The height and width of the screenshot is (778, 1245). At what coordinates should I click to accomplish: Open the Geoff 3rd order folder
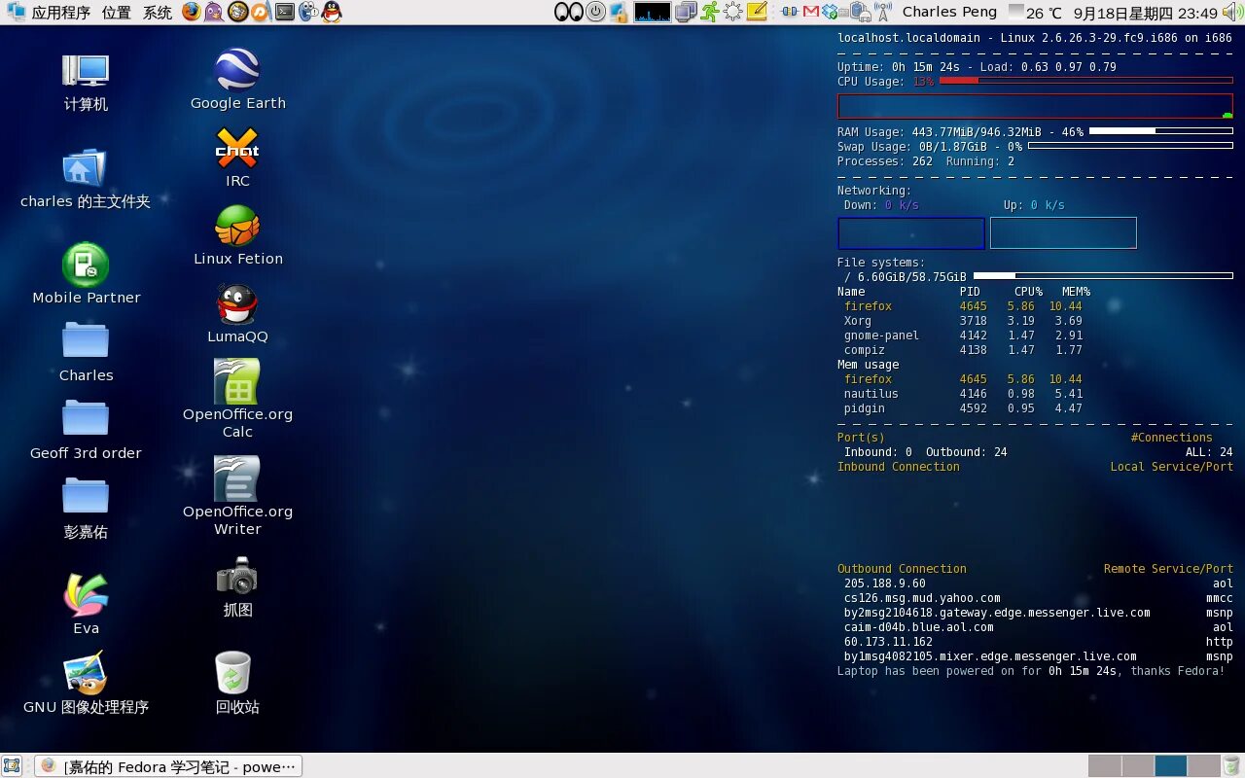(x=86, y=430)
